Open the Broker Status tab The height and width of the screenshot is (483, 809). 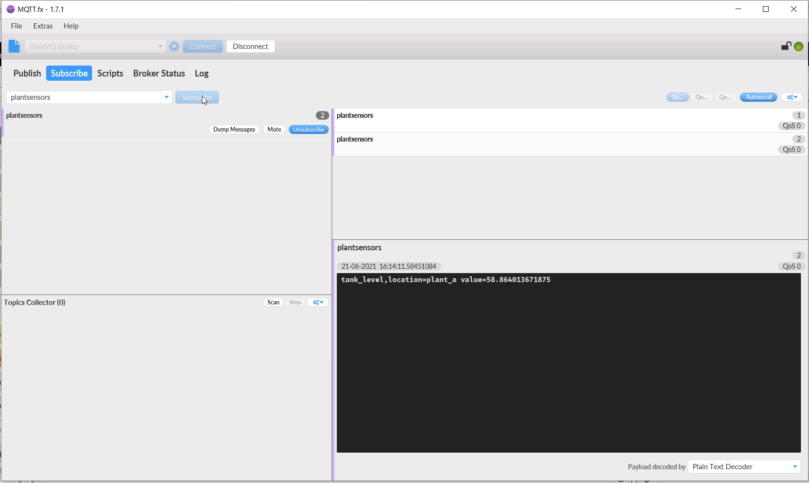(159, 73)
